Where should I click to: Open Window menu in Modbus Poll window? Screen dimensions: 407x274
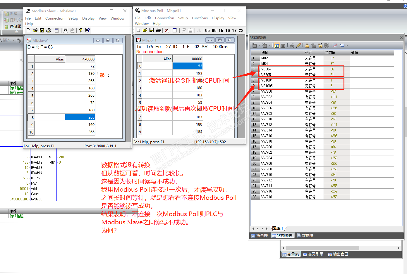142,23
